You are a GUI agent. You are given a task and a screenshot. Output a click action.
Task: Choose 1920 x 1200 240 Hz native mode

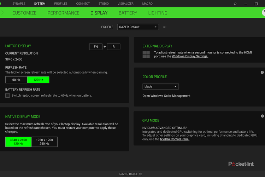point(44,142)
